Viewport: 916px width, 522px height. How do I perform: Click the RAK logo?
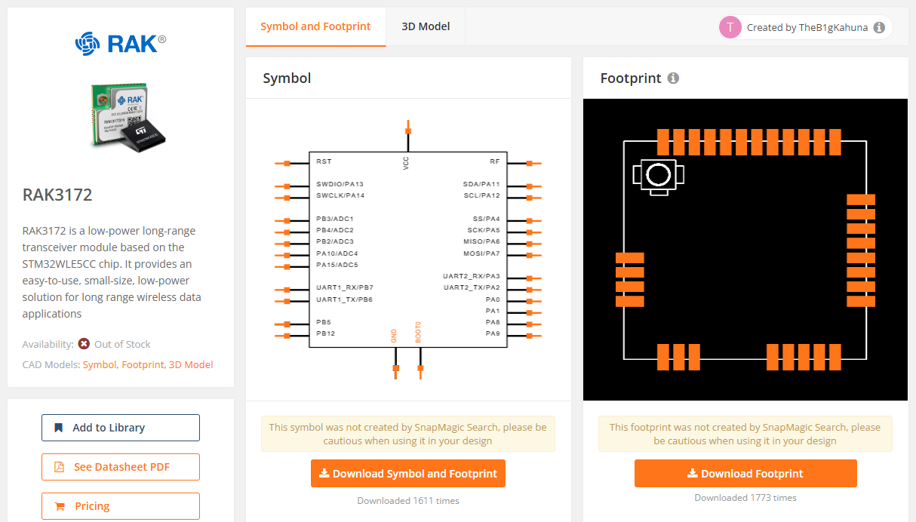121,43
